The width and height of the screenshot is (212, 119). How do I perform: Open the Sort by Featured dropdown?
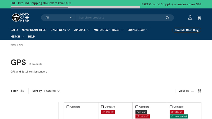(52, 91)
